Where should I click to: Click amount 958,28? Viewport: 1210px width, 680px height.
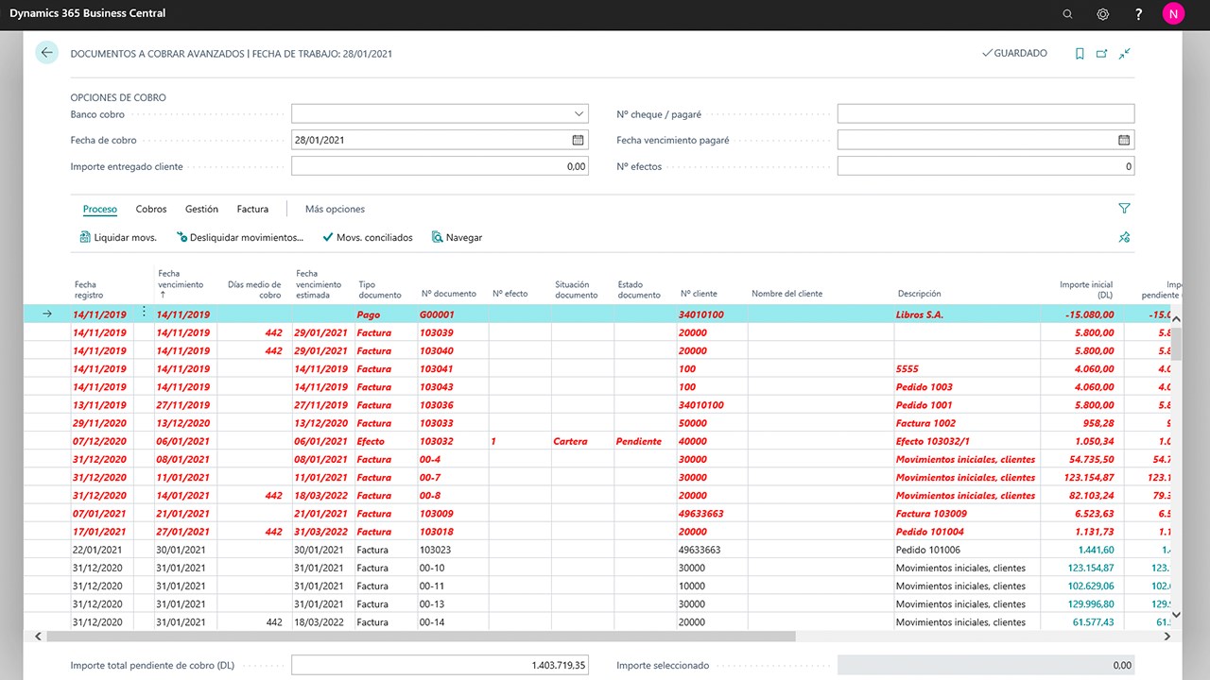coord(1098,423)
